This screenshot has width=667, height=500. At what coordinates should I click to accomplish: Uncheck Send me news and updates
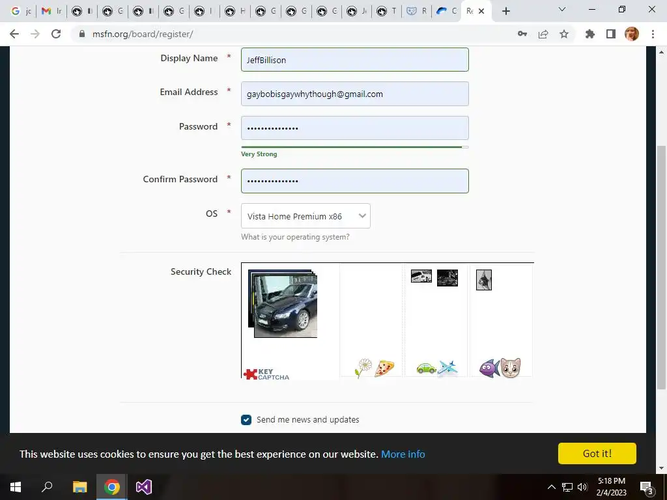tap(246, 420)
